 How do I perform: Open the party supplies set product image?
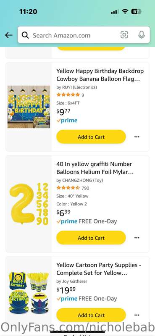point(29,293)
